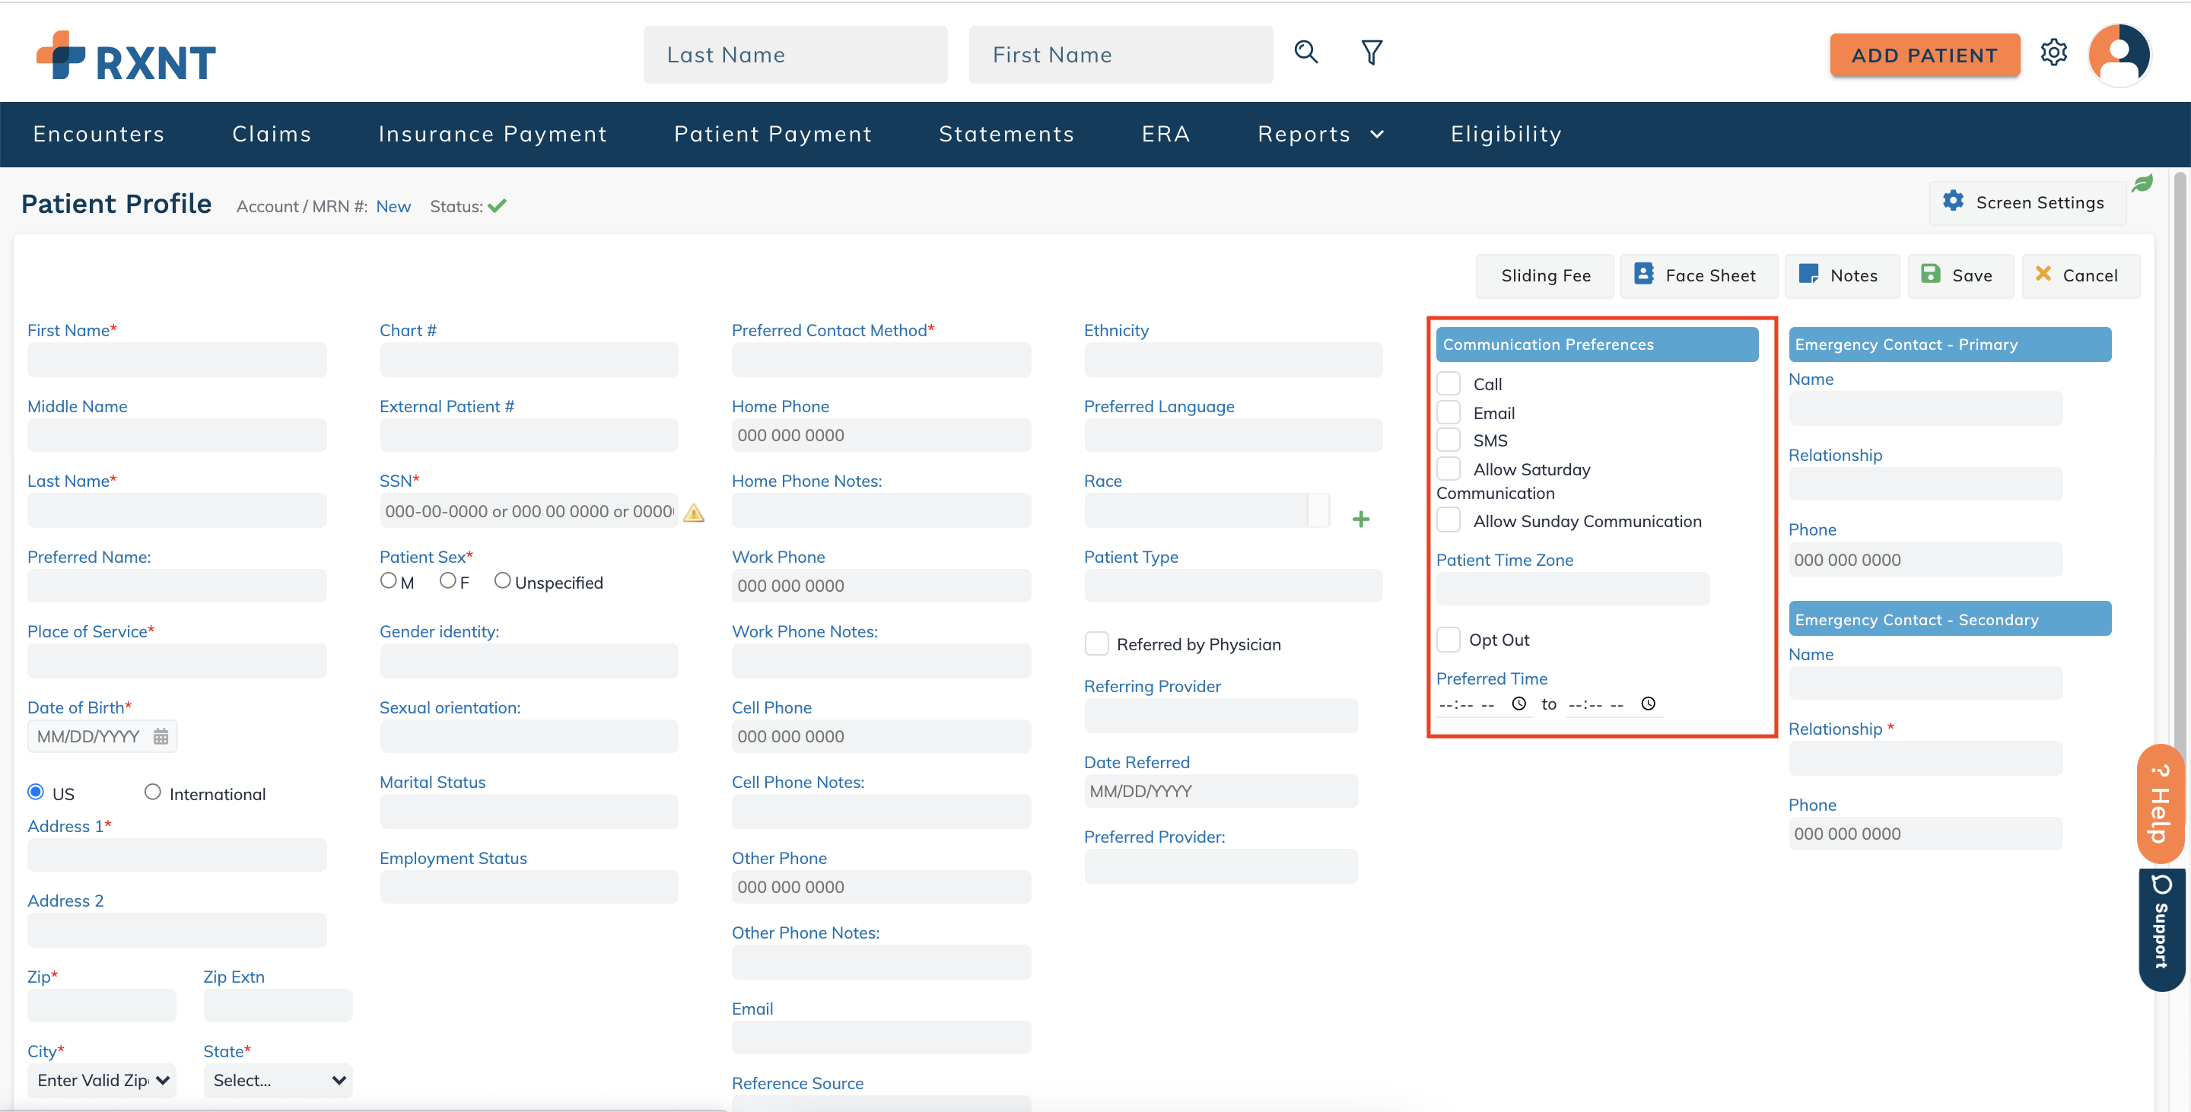Select Unspecified for Patient Sex

coord(503,580)
